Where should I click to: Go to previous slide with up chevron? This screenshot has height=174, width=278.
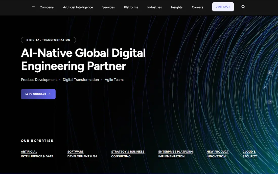click(270, 73)
